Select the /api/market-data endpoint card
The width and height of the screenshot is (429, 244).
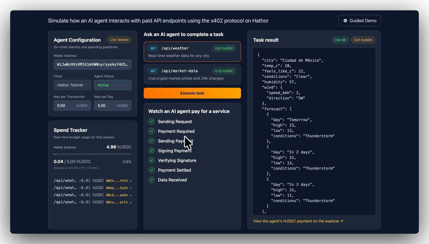click(192, 74)
